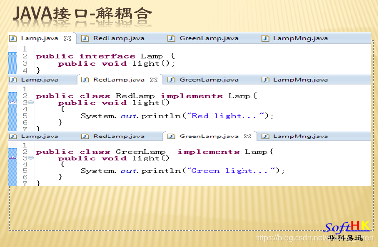Click 'implements' keyword in RedLamp code
The height and width of the screenshot is (247, 378).
(191, 96)
